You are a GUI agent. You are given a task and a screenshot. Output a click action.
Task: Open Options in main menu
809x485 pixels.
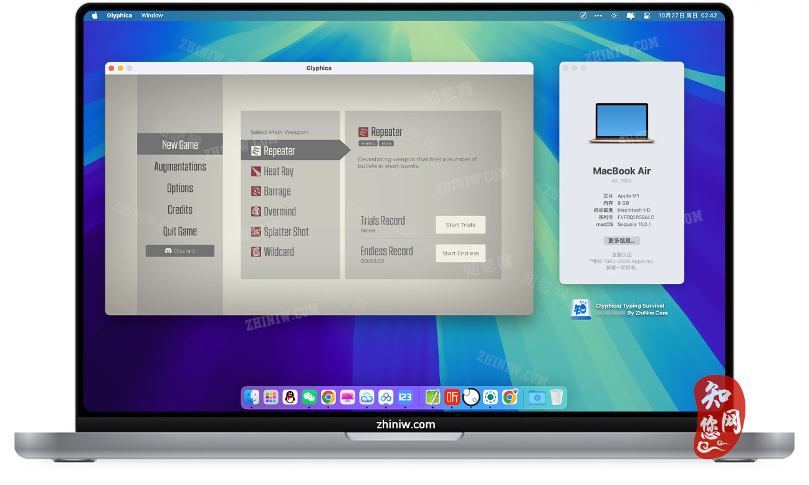pos(180,188)
